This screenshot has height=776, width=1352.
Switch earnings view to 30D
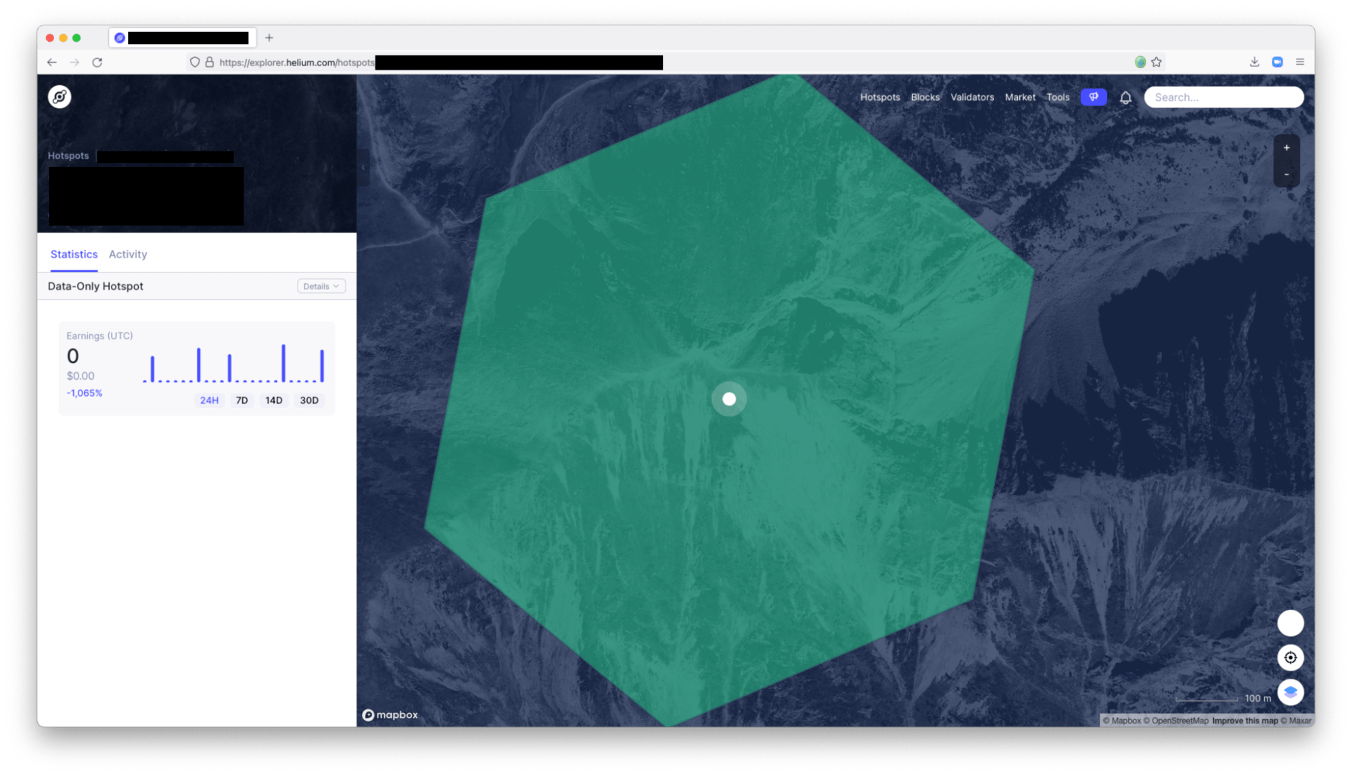309,400
